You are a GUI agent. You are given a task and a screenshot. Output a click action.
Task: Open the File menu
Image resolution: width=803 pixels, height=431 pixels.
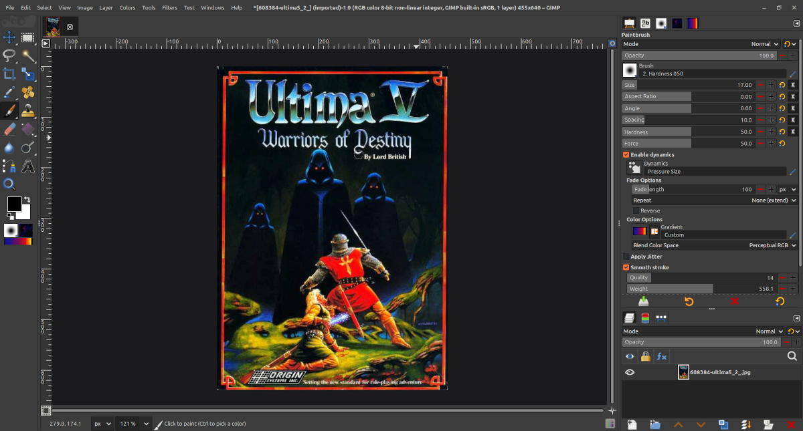click(10, 7)
